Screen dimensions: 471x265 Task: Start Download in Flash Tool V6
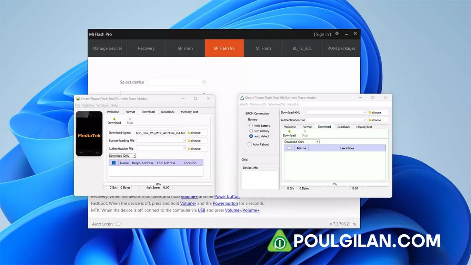[x=289, y=133]
